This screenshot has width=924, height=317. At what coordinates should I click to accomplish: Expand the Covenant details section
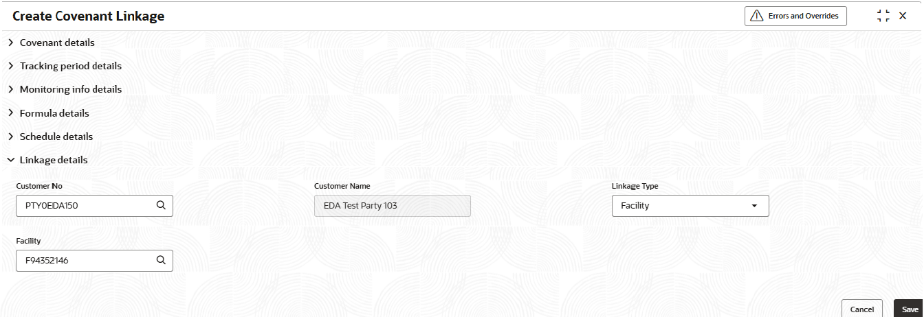tap(57, 43)
